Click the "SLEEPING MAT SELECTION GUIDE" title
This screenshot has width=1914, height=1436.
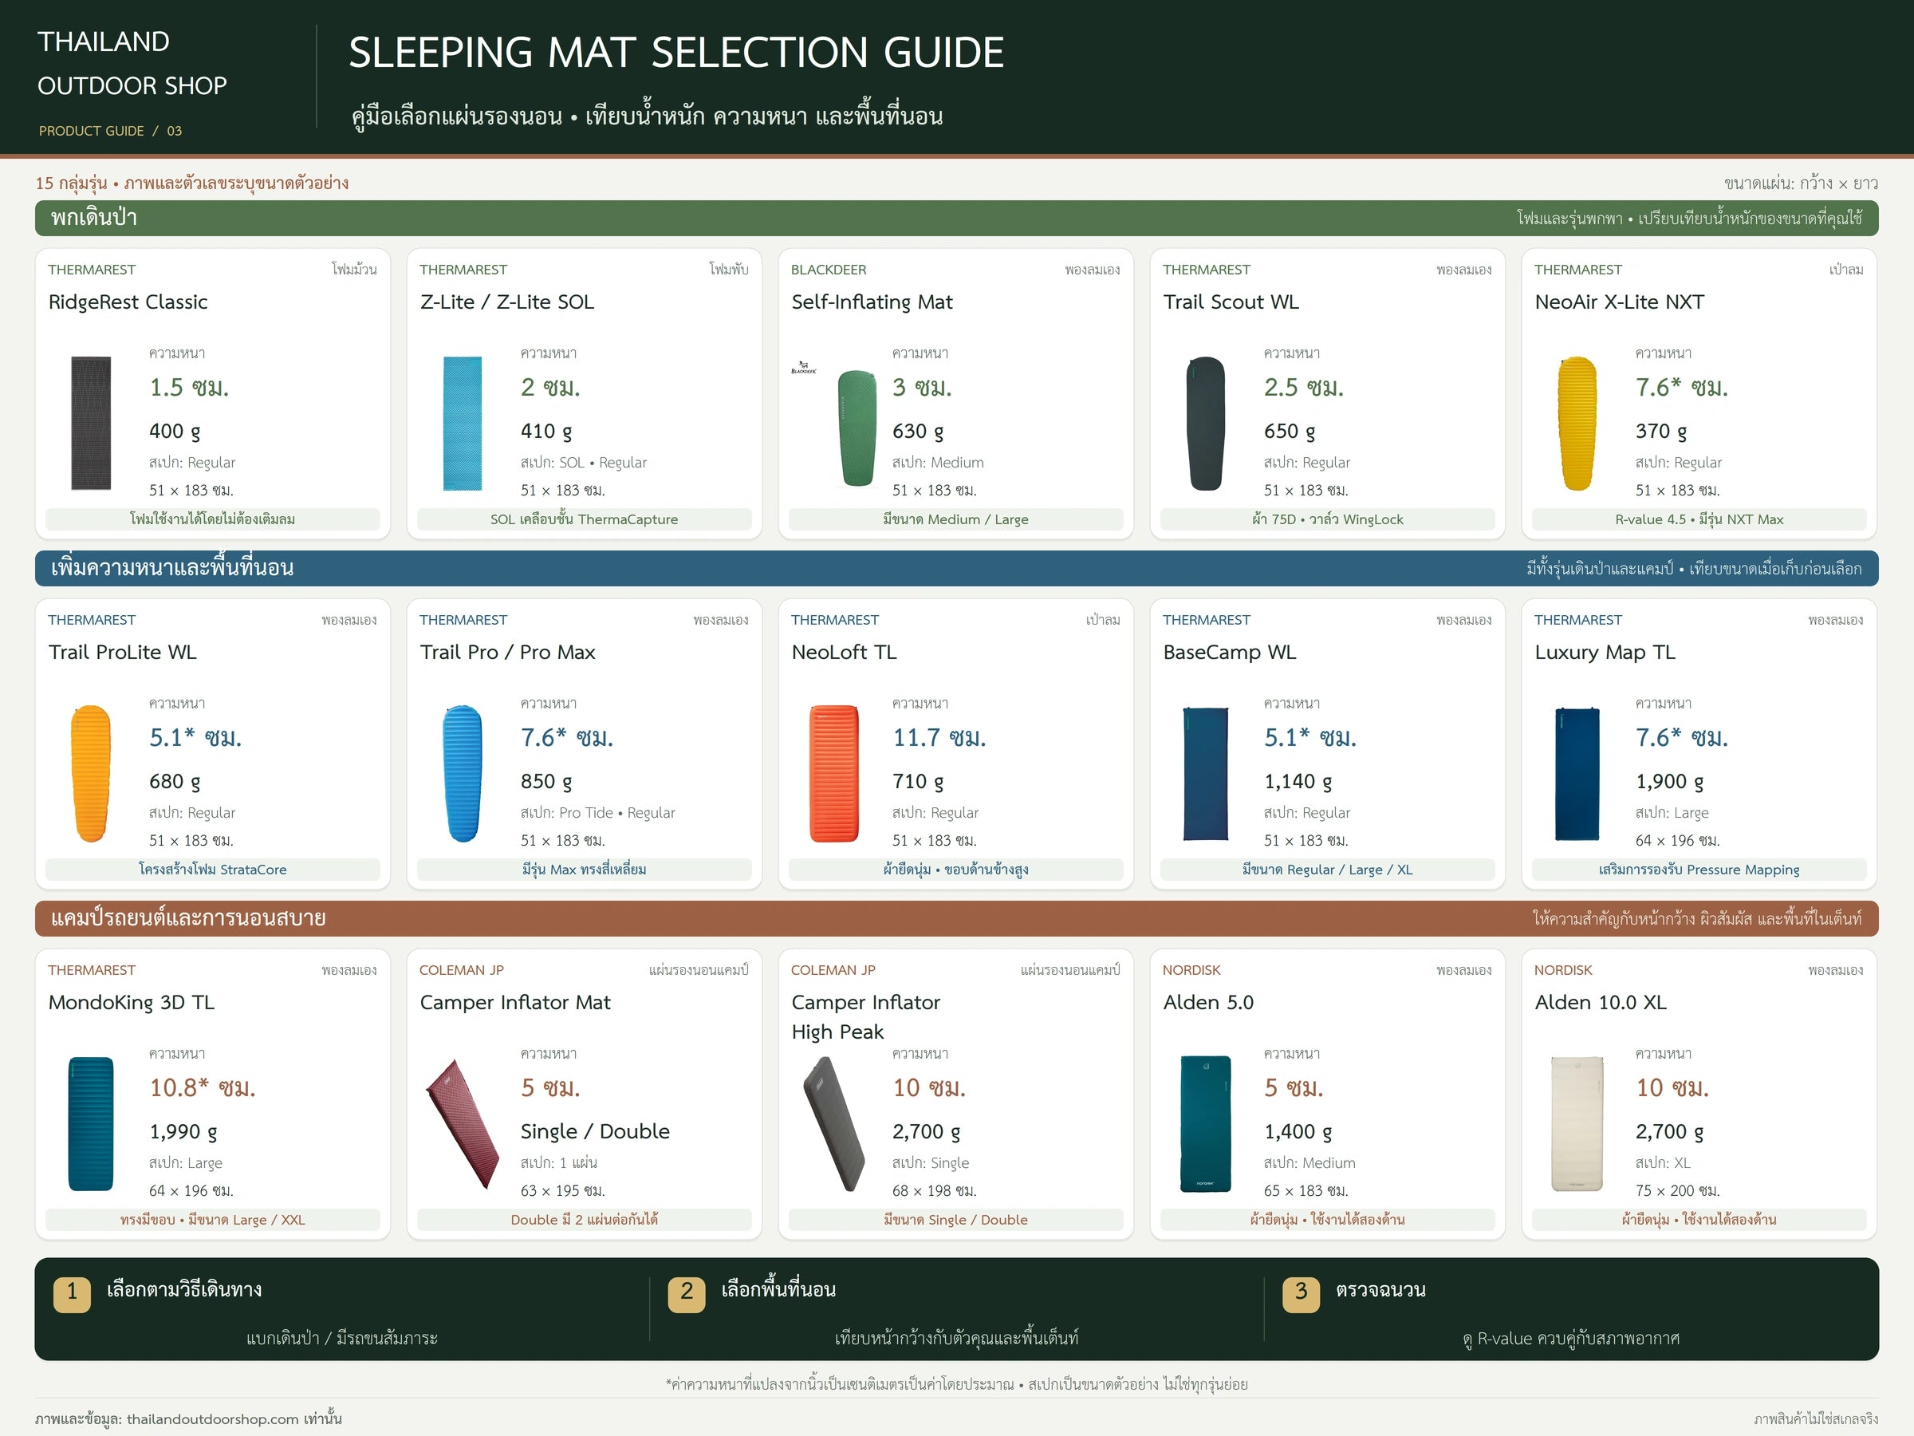coord(675,53)
